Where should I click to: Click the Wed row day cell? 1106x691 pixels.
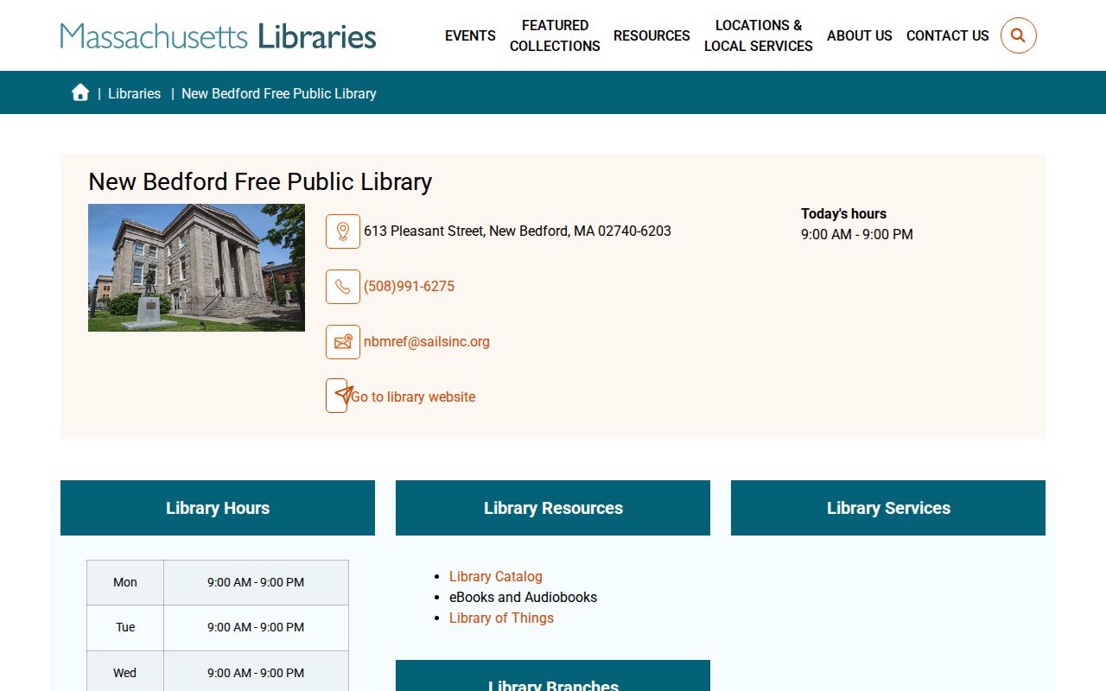click(125, 672)
